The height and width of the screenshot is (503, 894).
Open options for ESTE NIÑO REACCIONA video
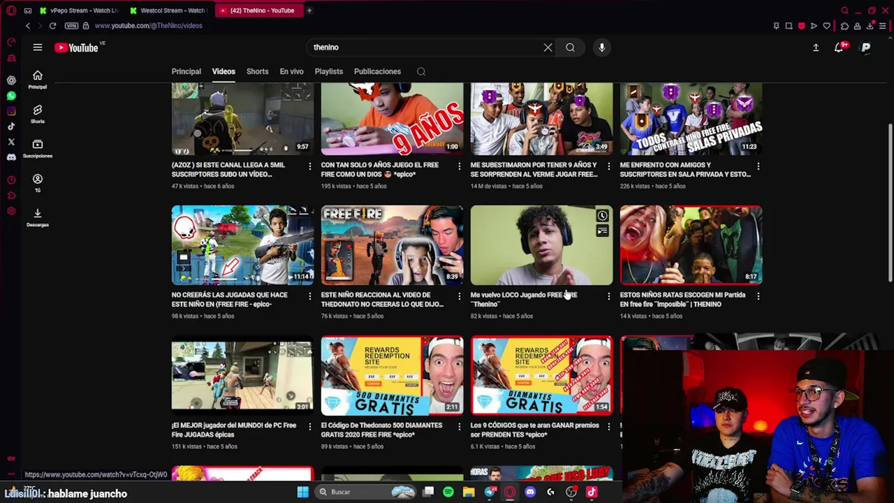[459, 296]
